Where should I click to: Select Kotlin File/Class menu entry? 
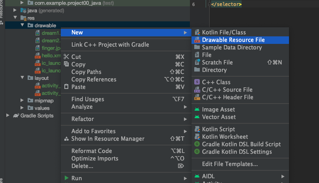tap(240, 32)
